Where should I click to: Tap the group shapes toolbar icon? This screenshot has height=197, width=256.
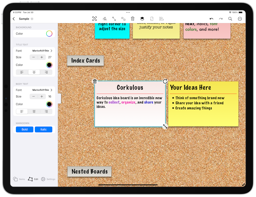click(x=123, y=19)
